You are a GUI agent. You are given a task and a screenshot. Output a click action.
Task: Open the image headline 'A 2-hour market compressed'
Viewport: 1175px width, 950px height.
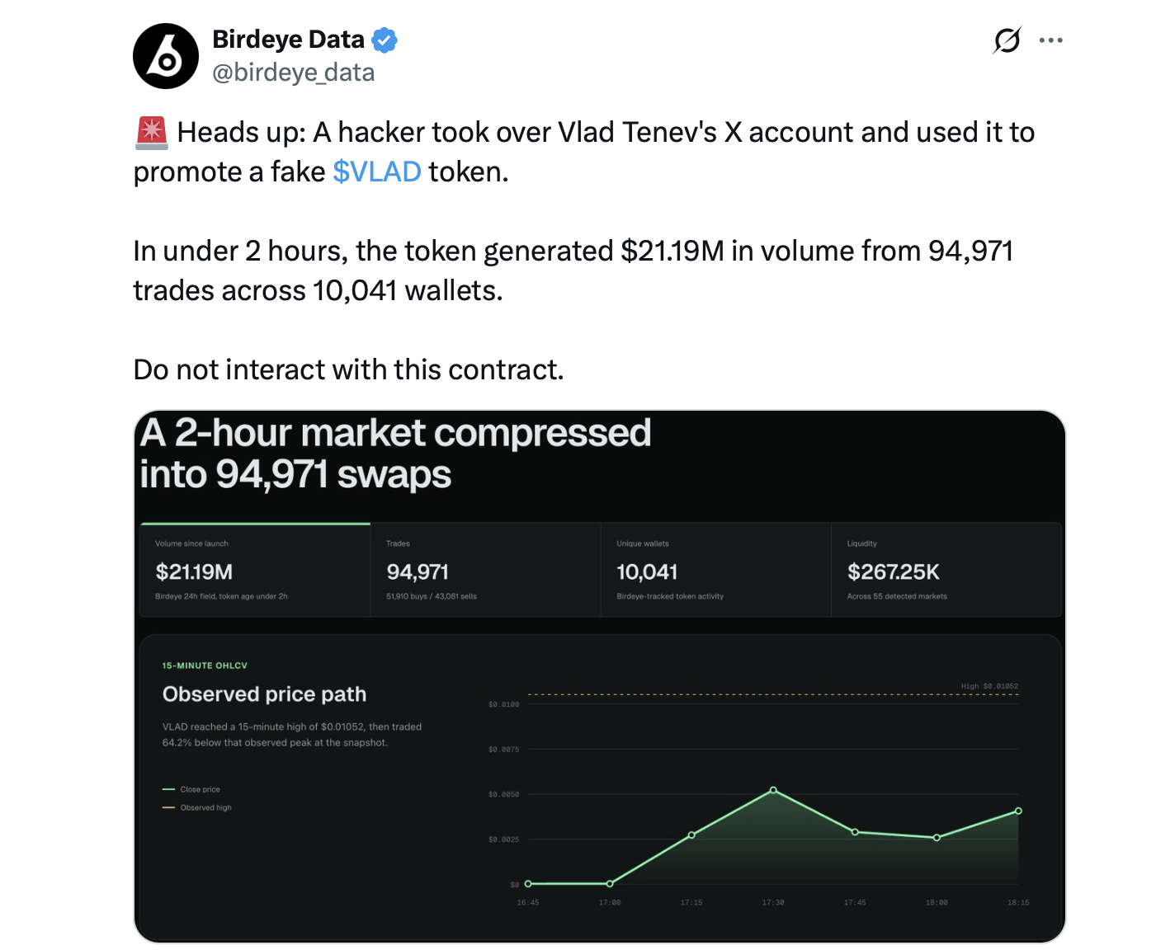click(395, 433)
